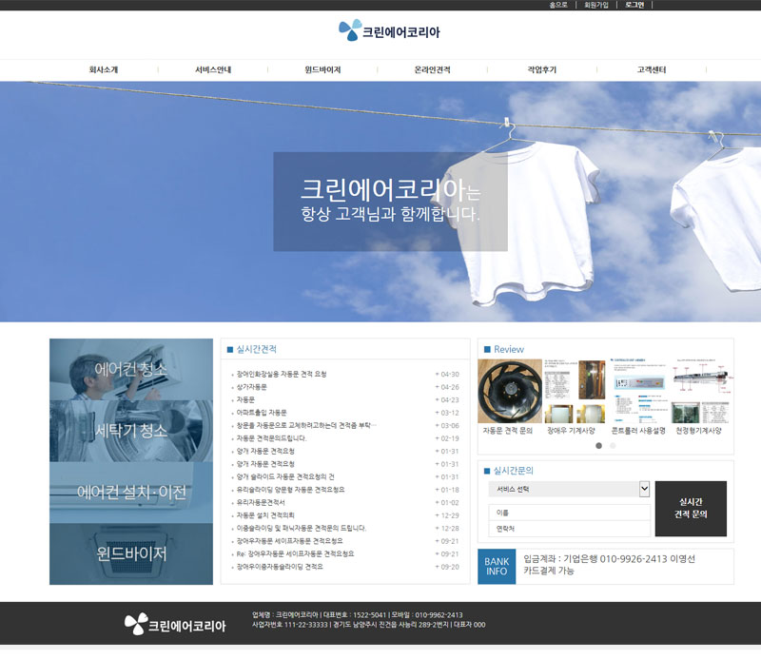The image size is (761, 659).
Task: Go to the 고객센터 menu
Action: pyautogui.click(x=652, y=70)
